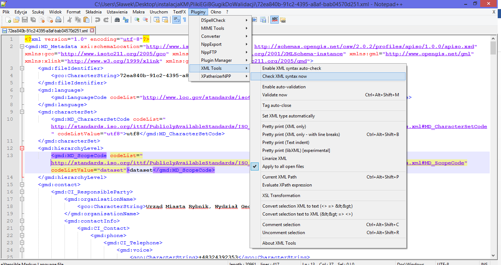Collapse gmd:phone fold on line 22

tap(22, 236)
